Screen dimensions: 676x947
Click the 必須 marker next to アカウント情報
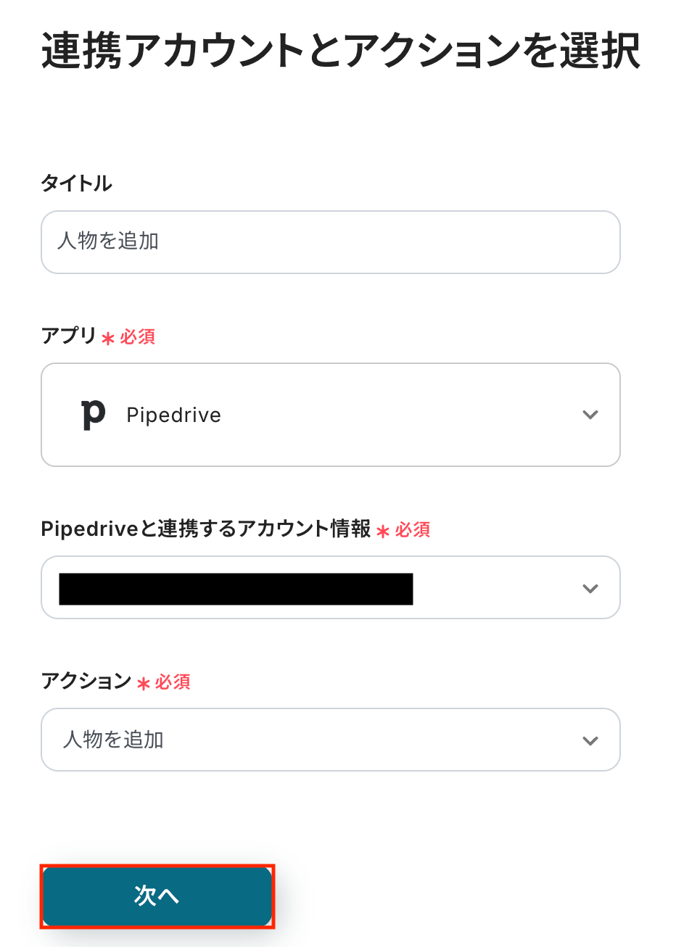[x=413, y=530]
